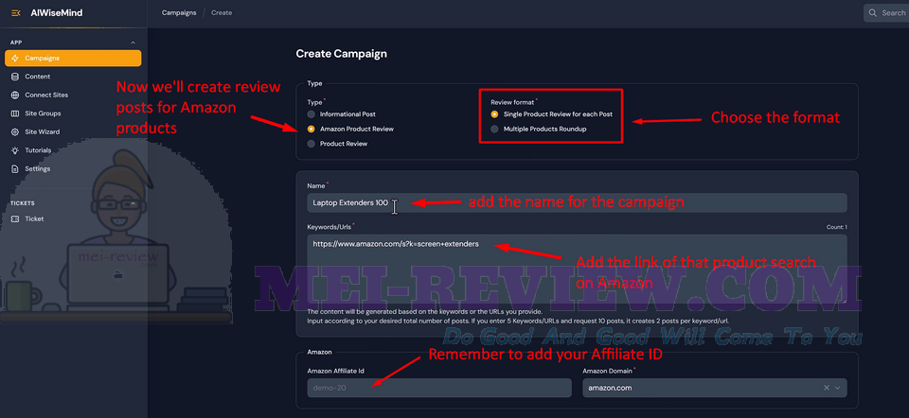This screenshot has height=418, width=909.
Task: Select the Informational Post type
Action: click(312, 114)
